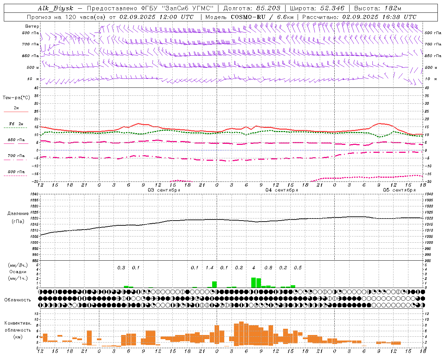
Task: Click the station name Alk_Biysk in title
Action: tap(55, 8)
